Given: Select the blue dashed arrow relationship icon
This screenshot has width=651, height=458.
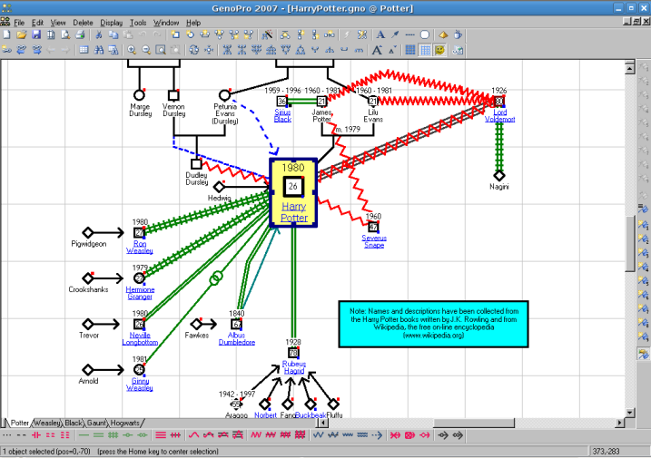Looking at the screenshot, I should point(377,435).
